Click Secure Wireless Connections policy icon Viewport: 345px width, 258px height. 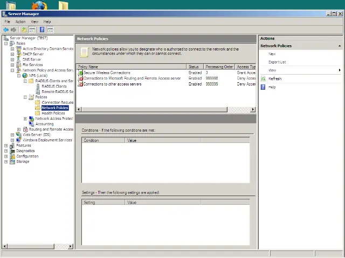pos(80,73)
